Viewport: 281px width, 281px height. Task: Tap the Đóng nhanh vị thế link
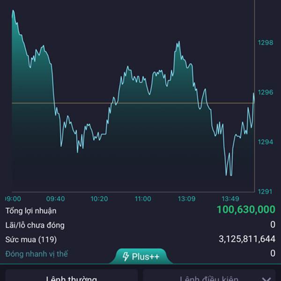[x=37, y=254]
